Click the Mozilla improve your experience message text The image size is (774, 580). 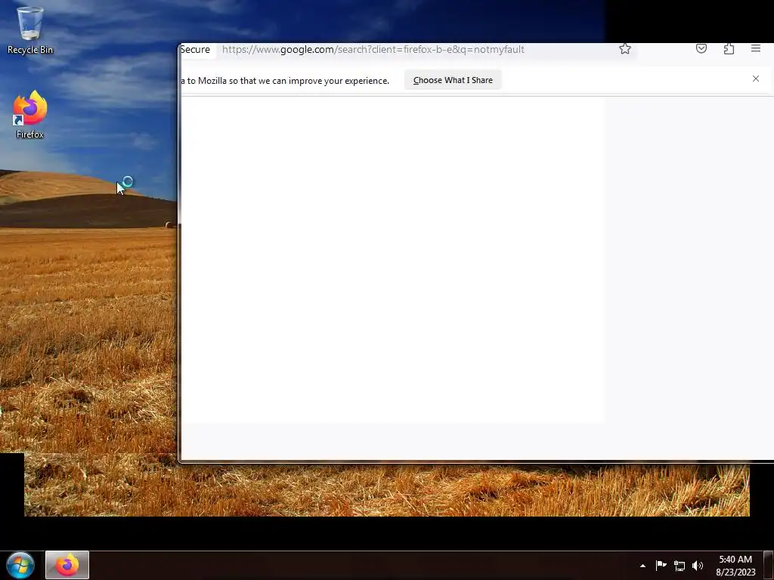285,81
